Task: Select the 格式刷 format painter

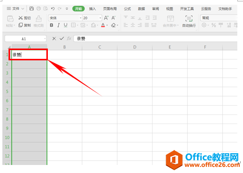Action: point(39,21)
